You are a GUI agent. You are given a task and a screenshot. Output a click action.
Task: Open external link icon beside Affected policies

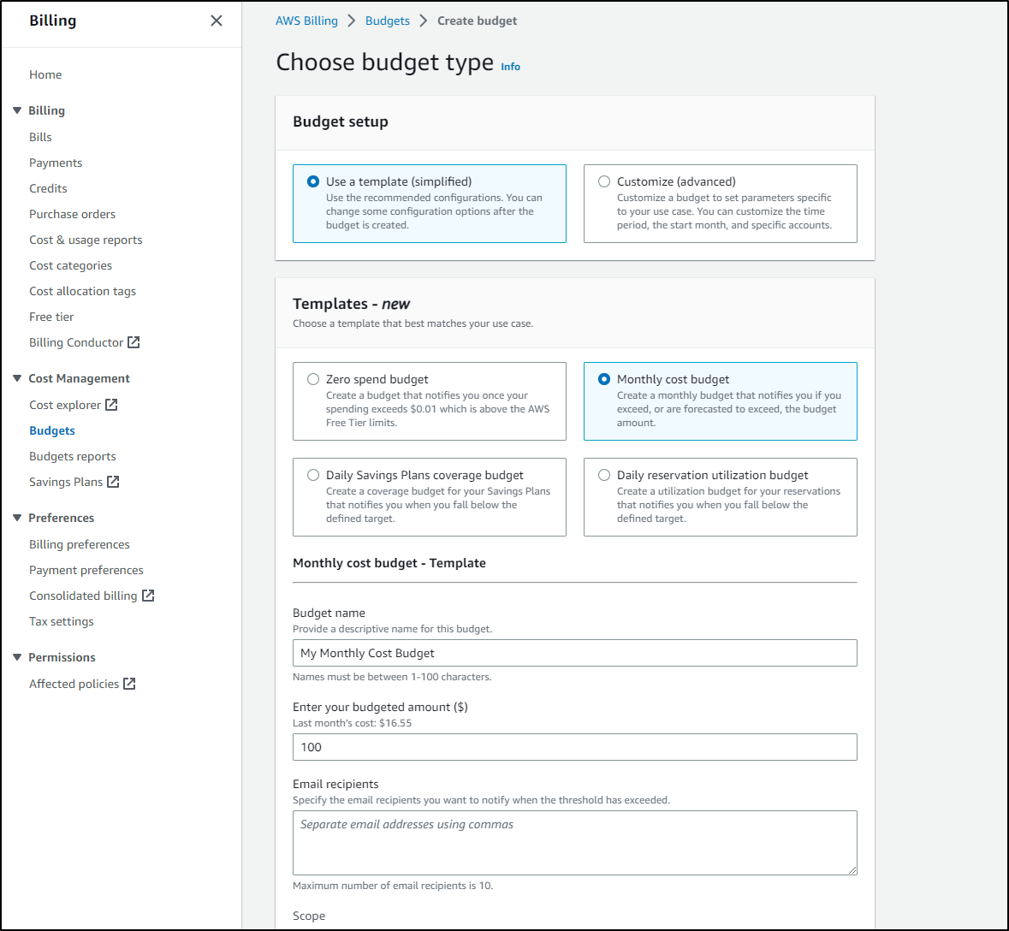(129, 684)
